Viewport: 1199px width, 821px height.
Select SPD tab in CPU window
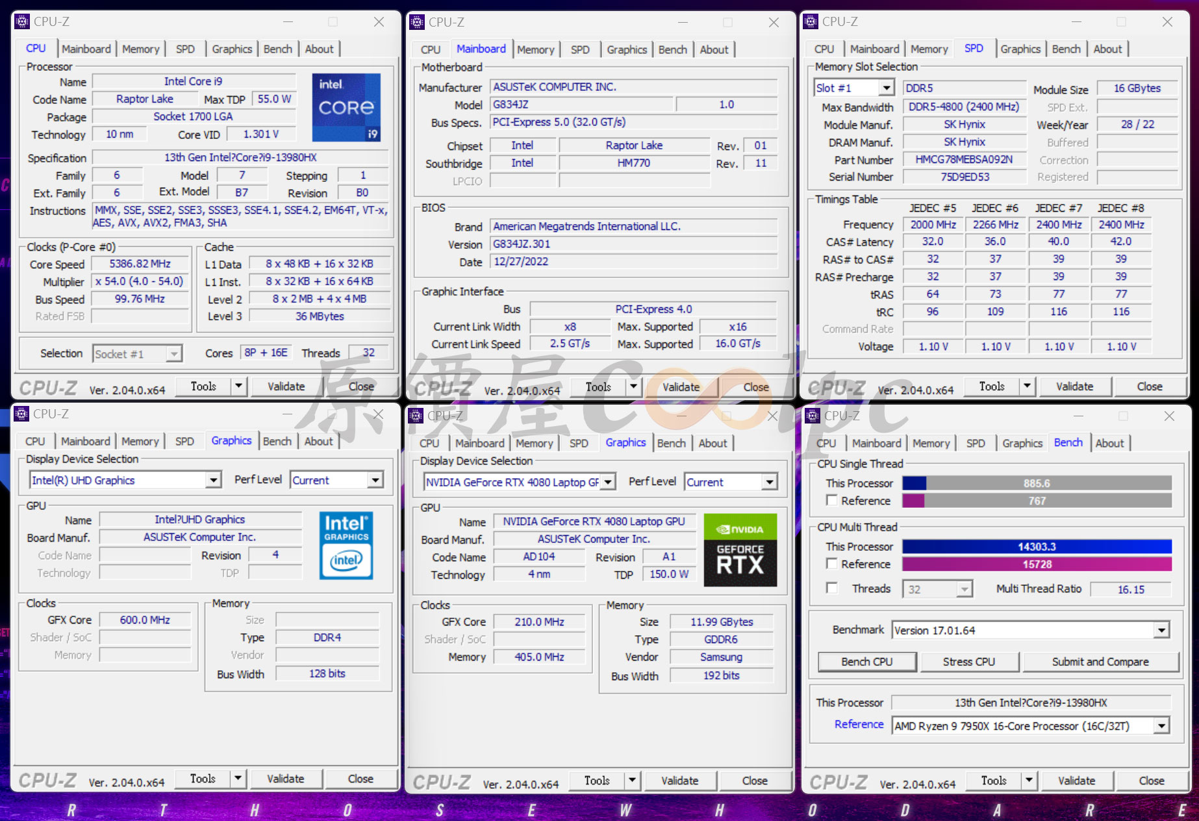pyautogui.click(x=185, y=49)
